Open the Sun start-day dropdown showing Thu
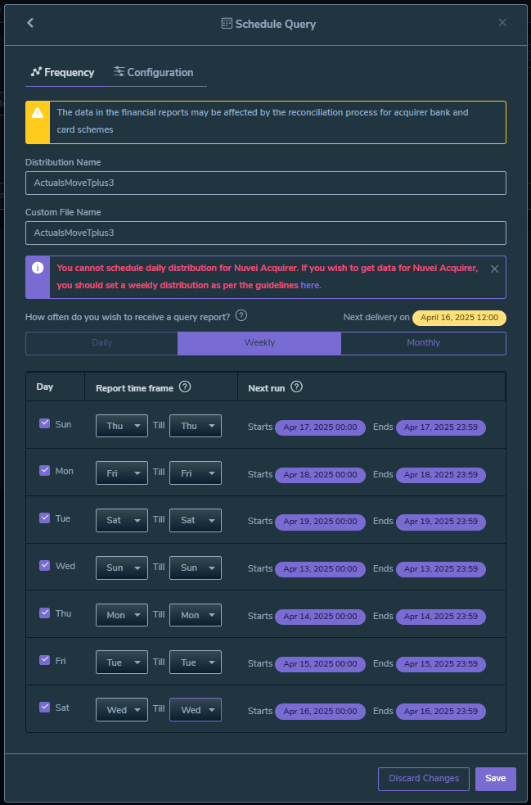This screenshot has height=805, width=531. pos(122,426)
